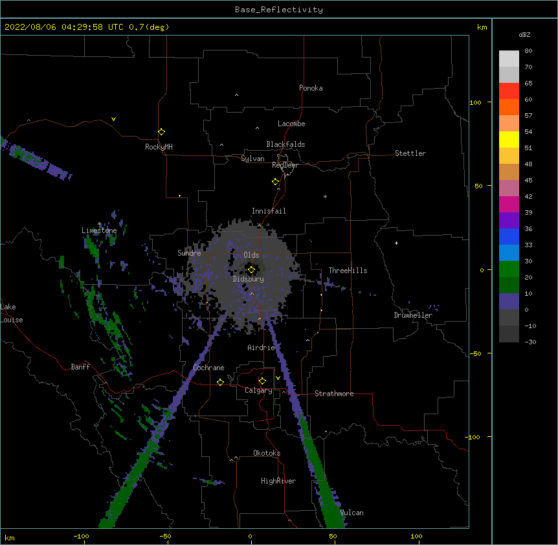Click the Cochrane town label
Viewport: 558px width, 545px height.
(x=208, y=368)
